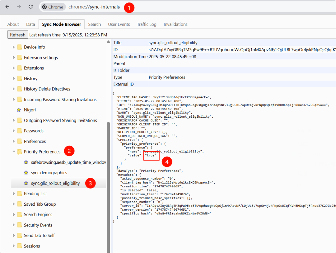Image resolution: width=336 pixels, height=253 pixels.
Task: Expand Incoming Password Sharing Invitations node
Action: (14, 99)
